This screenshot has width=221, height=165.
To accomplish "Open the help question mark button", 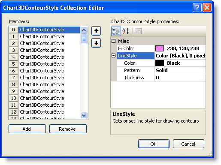I will pyautogui.click(x=197, y=7).
